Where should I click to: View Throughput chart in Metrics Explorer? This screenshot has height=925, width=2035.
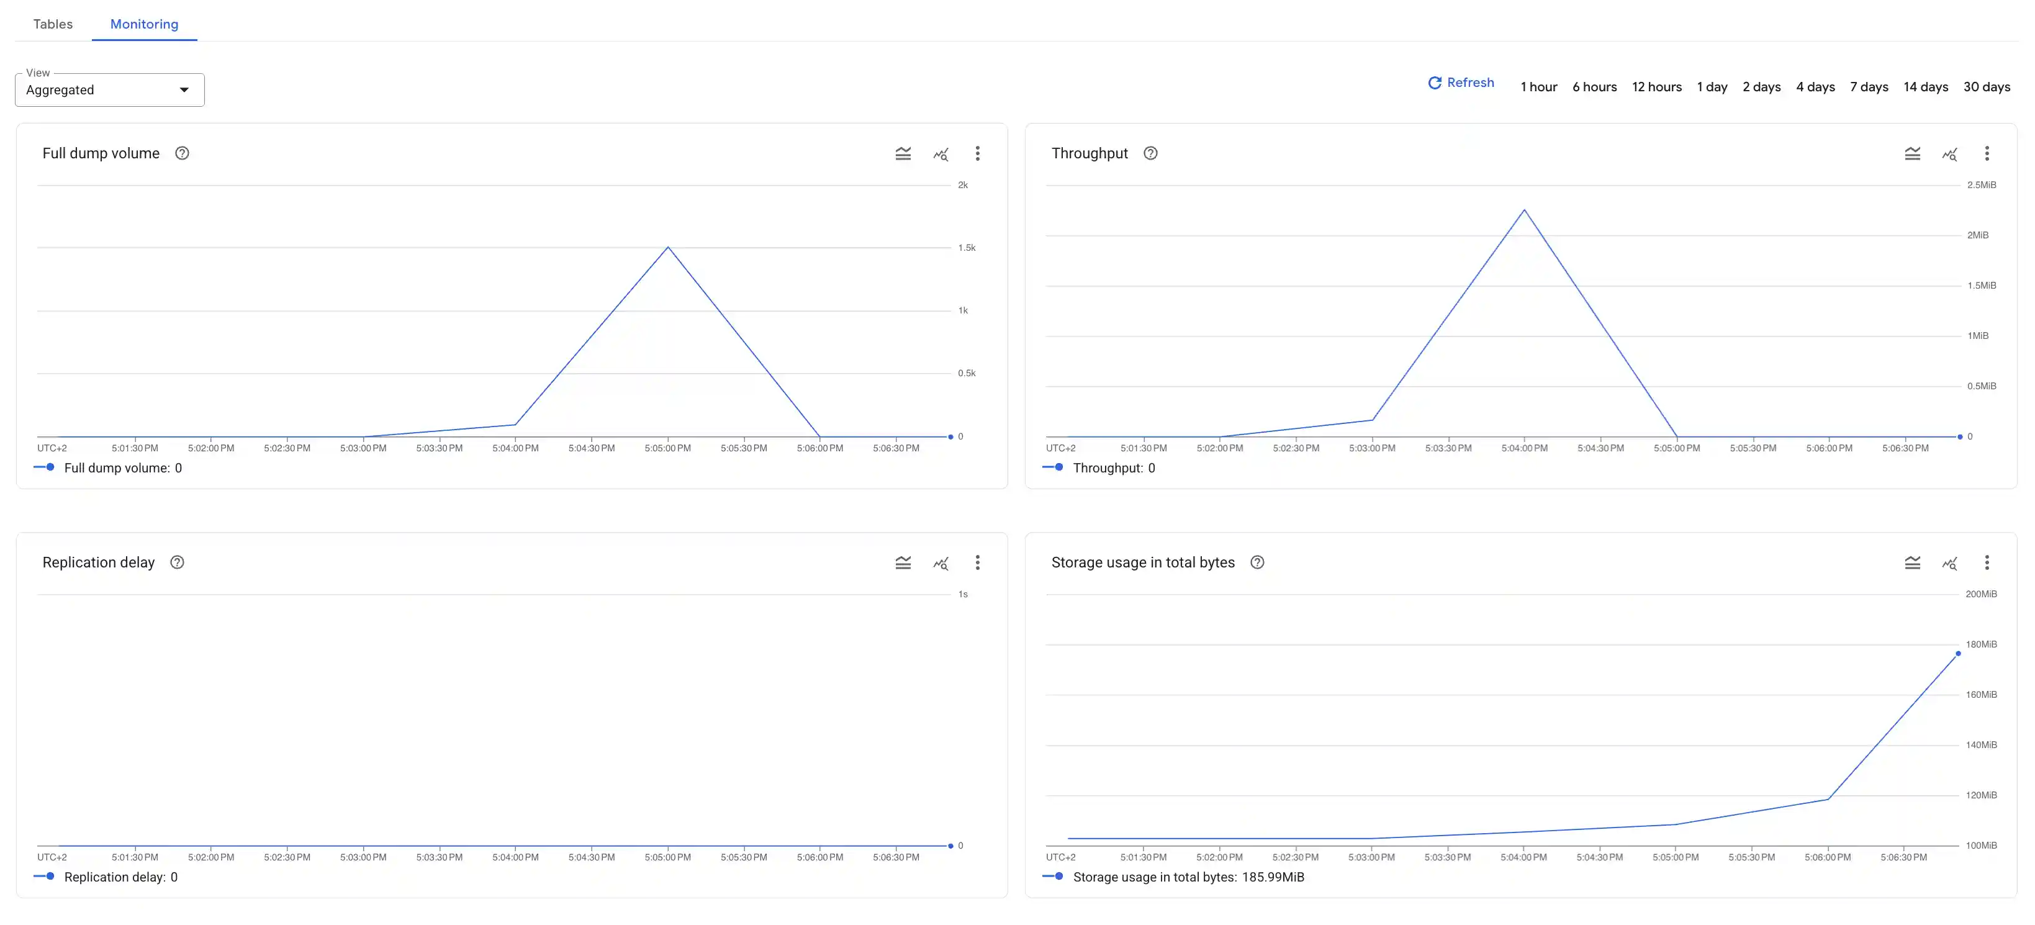coord(1951,153)
